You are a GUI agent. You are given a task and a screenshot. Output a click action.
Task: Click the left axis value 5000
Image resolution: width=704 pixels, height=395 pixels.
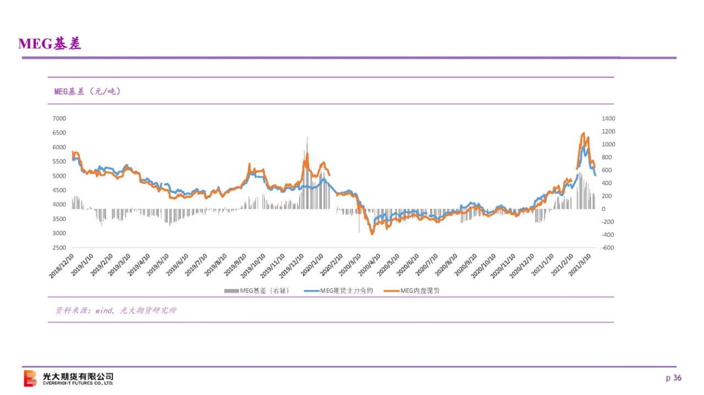pyautogui.click(x=59, y=176)
